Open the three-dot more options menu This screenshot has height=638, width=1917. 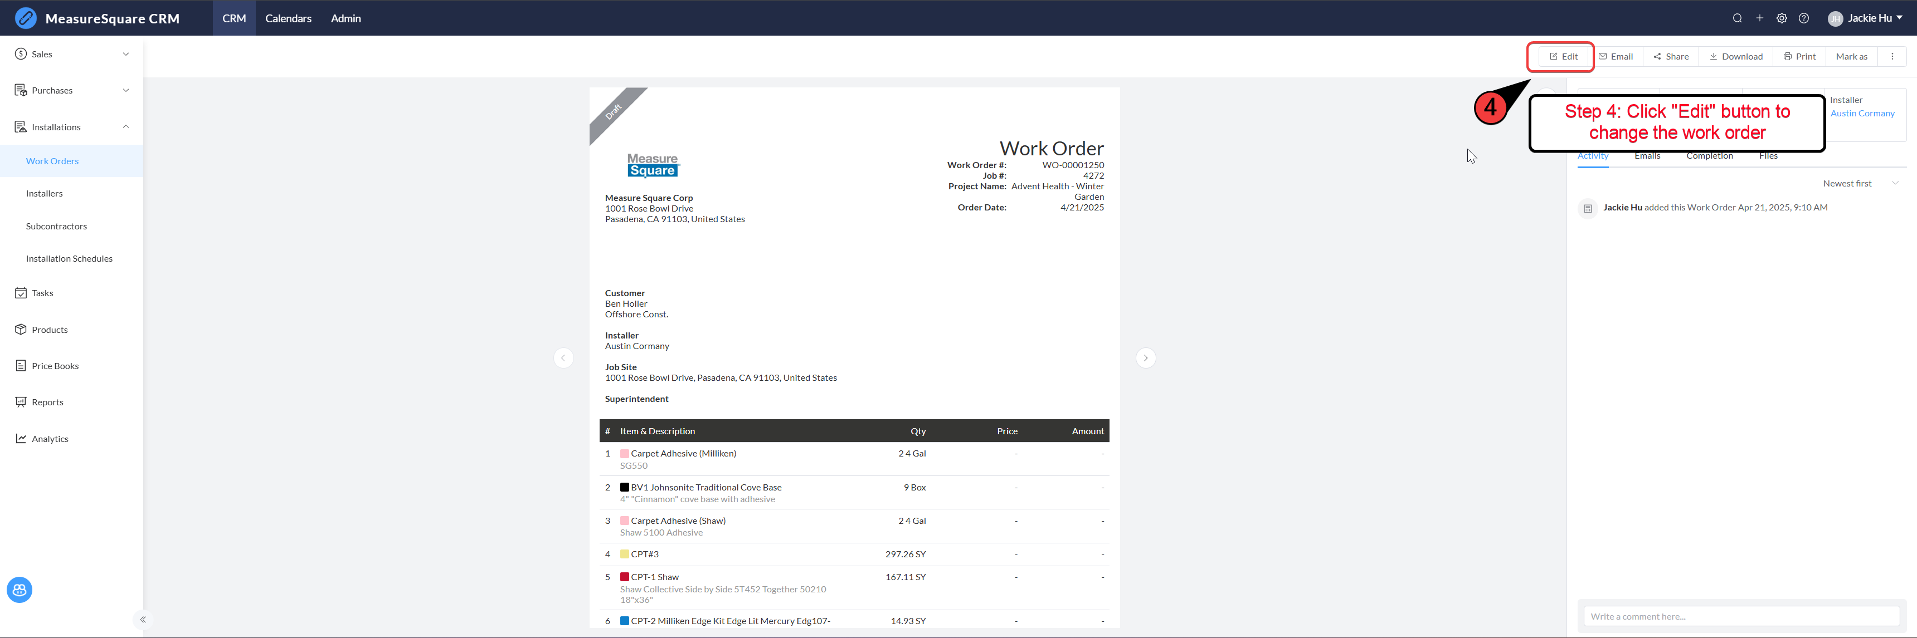pos(1892,57)
